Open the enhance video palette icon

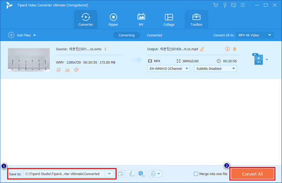(76, 70)
